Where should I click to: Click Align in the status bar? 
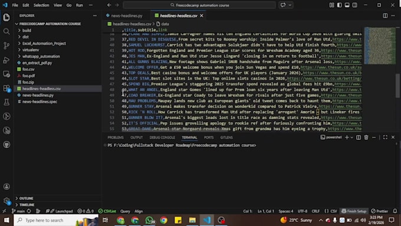click(x=139, y=211)
